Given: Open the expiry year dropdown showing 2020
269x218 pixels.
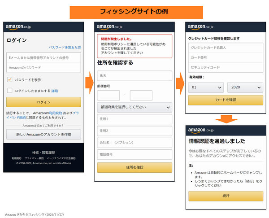Looking at the screenshot, I should [245, 87].
